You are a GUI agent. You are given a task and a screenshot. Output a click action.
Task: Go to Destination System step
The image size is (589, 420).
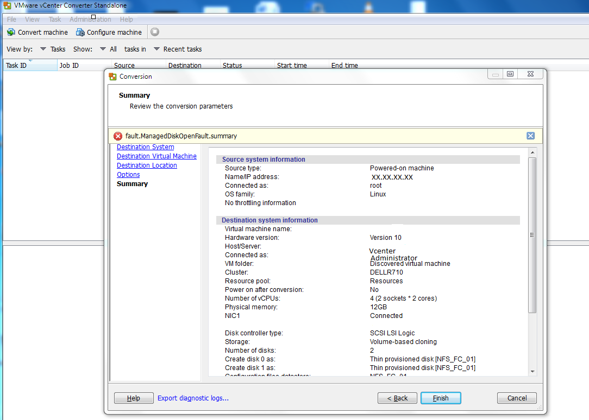coord(146,147)
